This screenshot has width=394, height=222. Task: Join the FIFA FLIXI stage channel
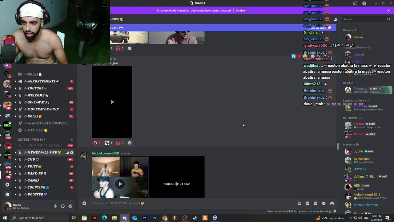pyautogui.click(x=46, y=130)
